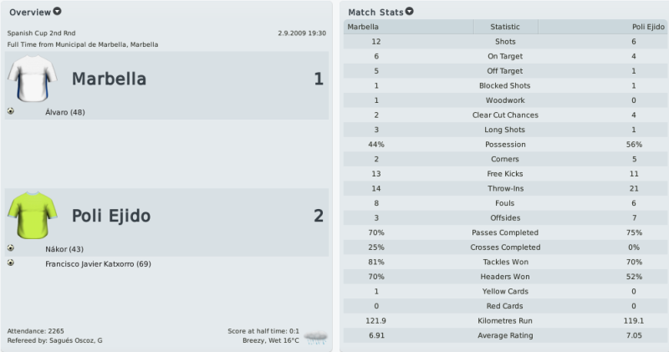The height and width of the screenshot is (352, 669).
Task: Open the Match Stats dropdown arrow
Action: coord(409,12)
